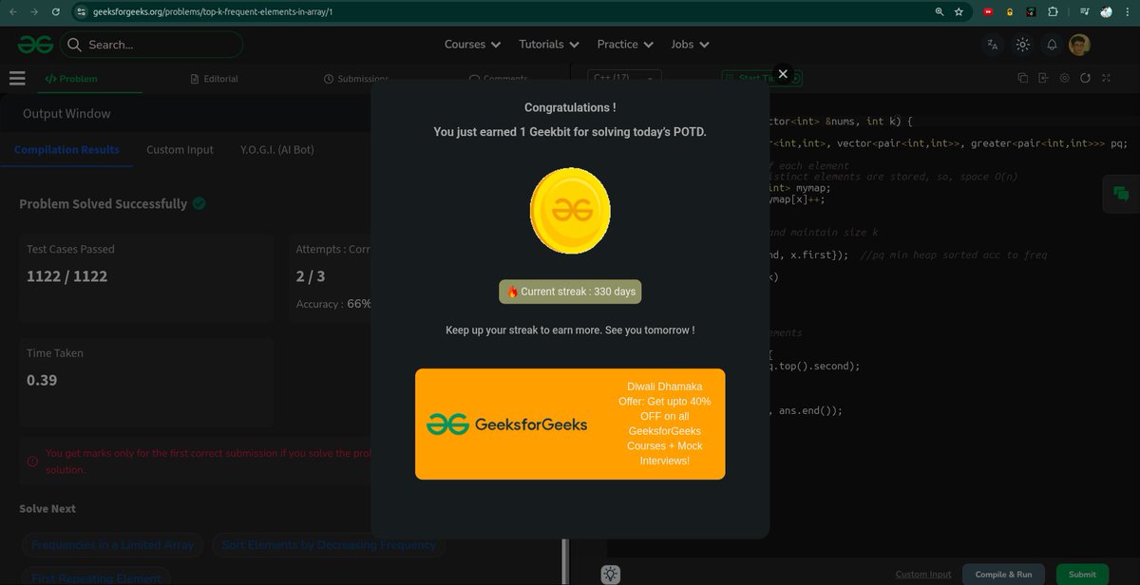Open the browser zoom indicator
Screen dimensions: 1140x585
pos(940,12)
